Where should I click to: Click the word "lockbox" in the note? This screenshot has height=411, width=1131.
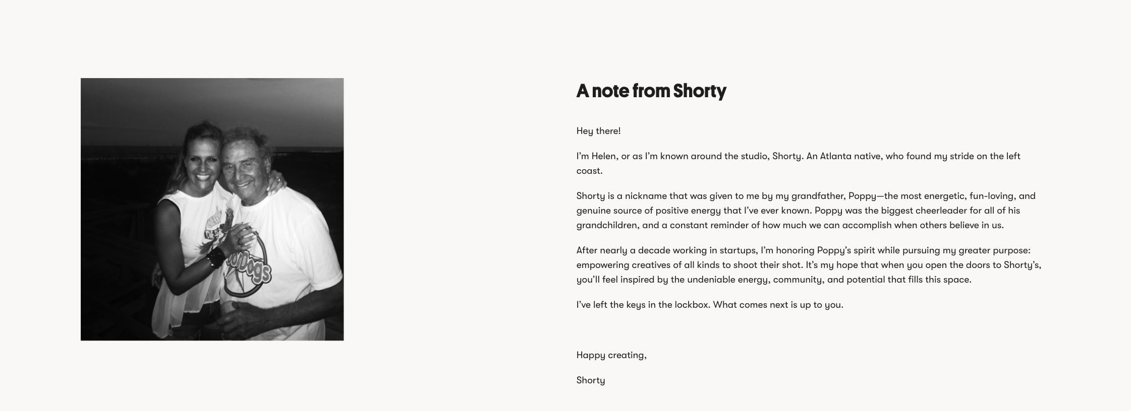pos(691,305)
